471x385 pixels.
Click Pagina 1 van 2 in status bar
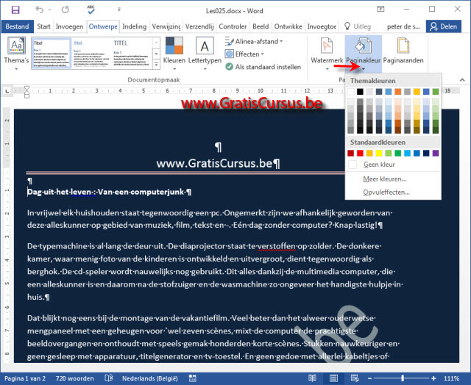click(25, 378)
